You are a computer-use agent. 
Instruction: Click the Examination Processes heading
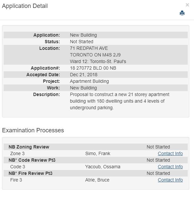(x=33, y=130)
